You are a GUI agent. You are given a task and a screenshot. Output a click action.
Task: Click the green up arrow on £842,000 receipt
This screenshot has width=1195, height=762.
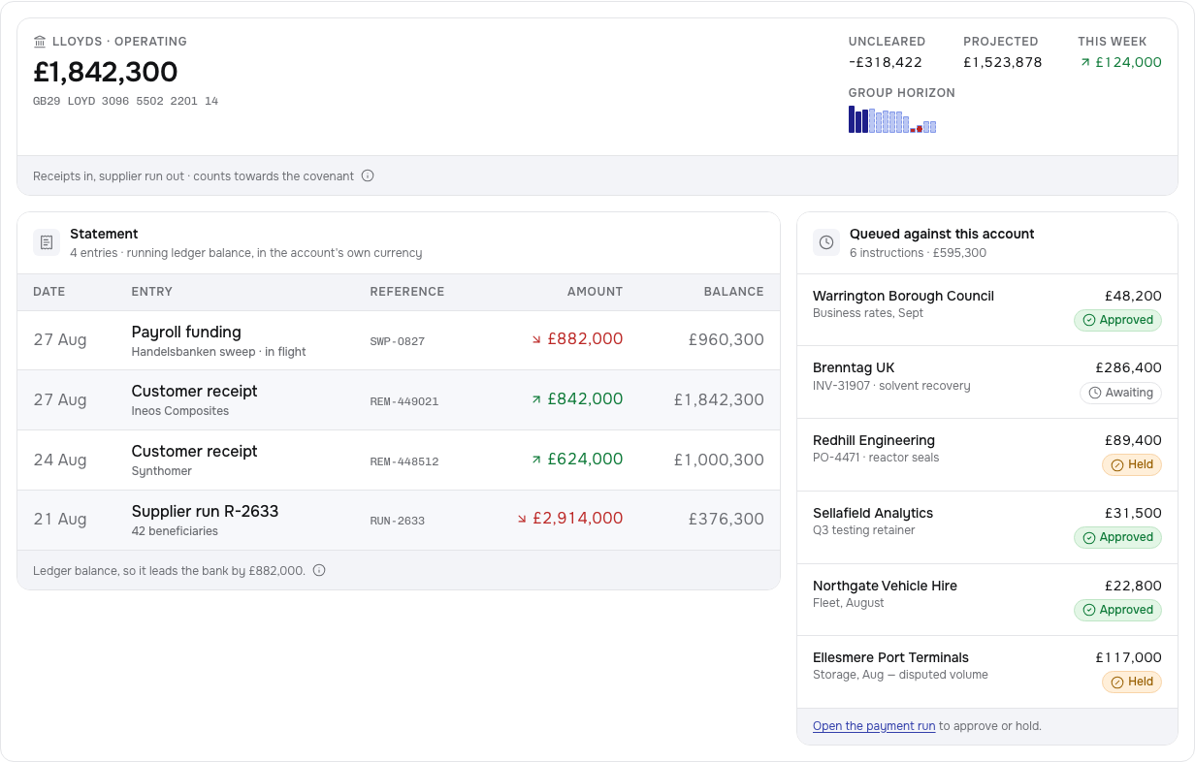(x=536, y=399)
